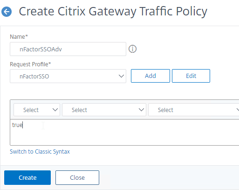Viewport: 239px width, 190px height.
Task: Click the chevron on the second Select box
Action: (141, 110)
